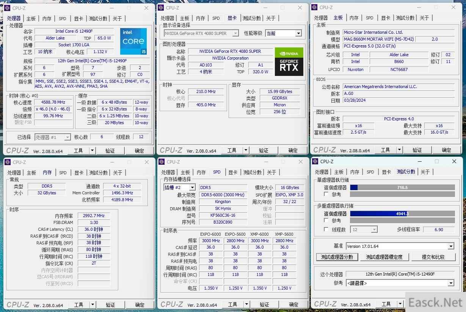Expand the 工具 arrow in memory window
The height and width of the screenshot is (312, 466).
[x=92, y=305]
